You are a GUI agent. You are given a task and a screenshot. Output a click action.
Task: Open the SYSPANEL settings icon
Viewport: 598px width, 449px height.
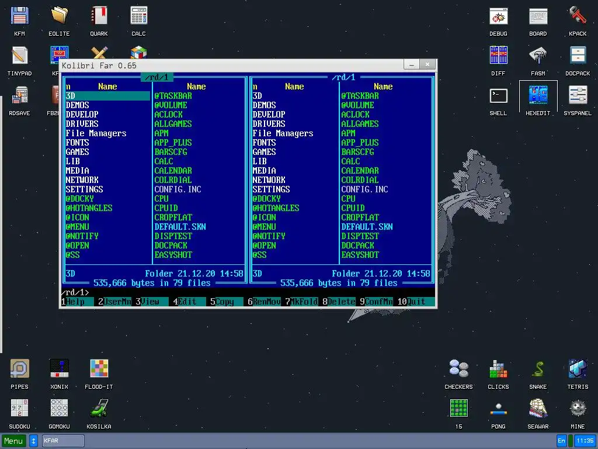click(578, 101)
